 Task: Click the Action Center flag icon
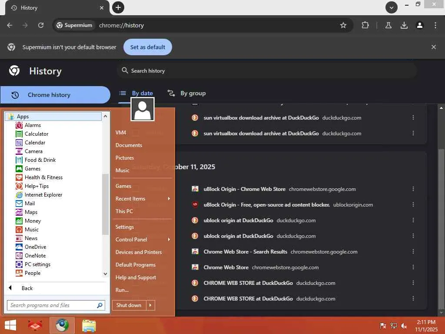(383, 326)
